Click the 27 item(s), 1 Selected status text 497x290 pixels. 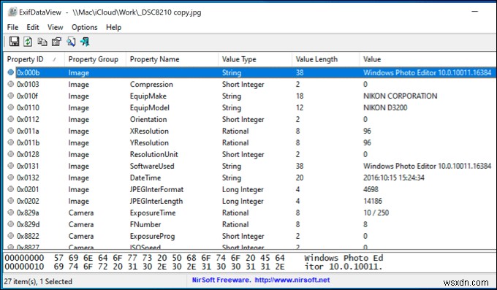[38, 281]
